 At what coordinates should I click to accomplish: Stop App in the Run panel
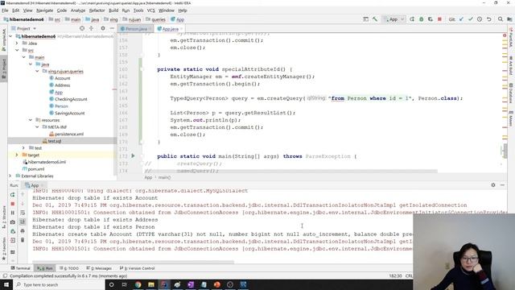pos(13,204)
